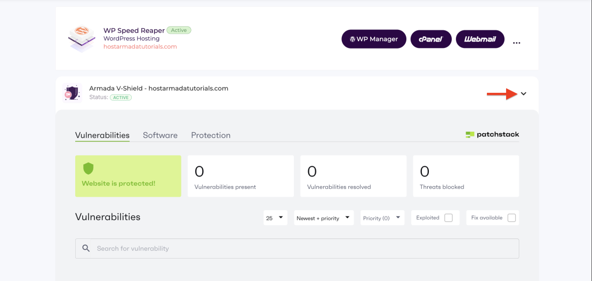Collapse the Armada V-Shield section chevron
This screenshot has width=592, height=281.
pyautogui.click(x=523, y=94)
